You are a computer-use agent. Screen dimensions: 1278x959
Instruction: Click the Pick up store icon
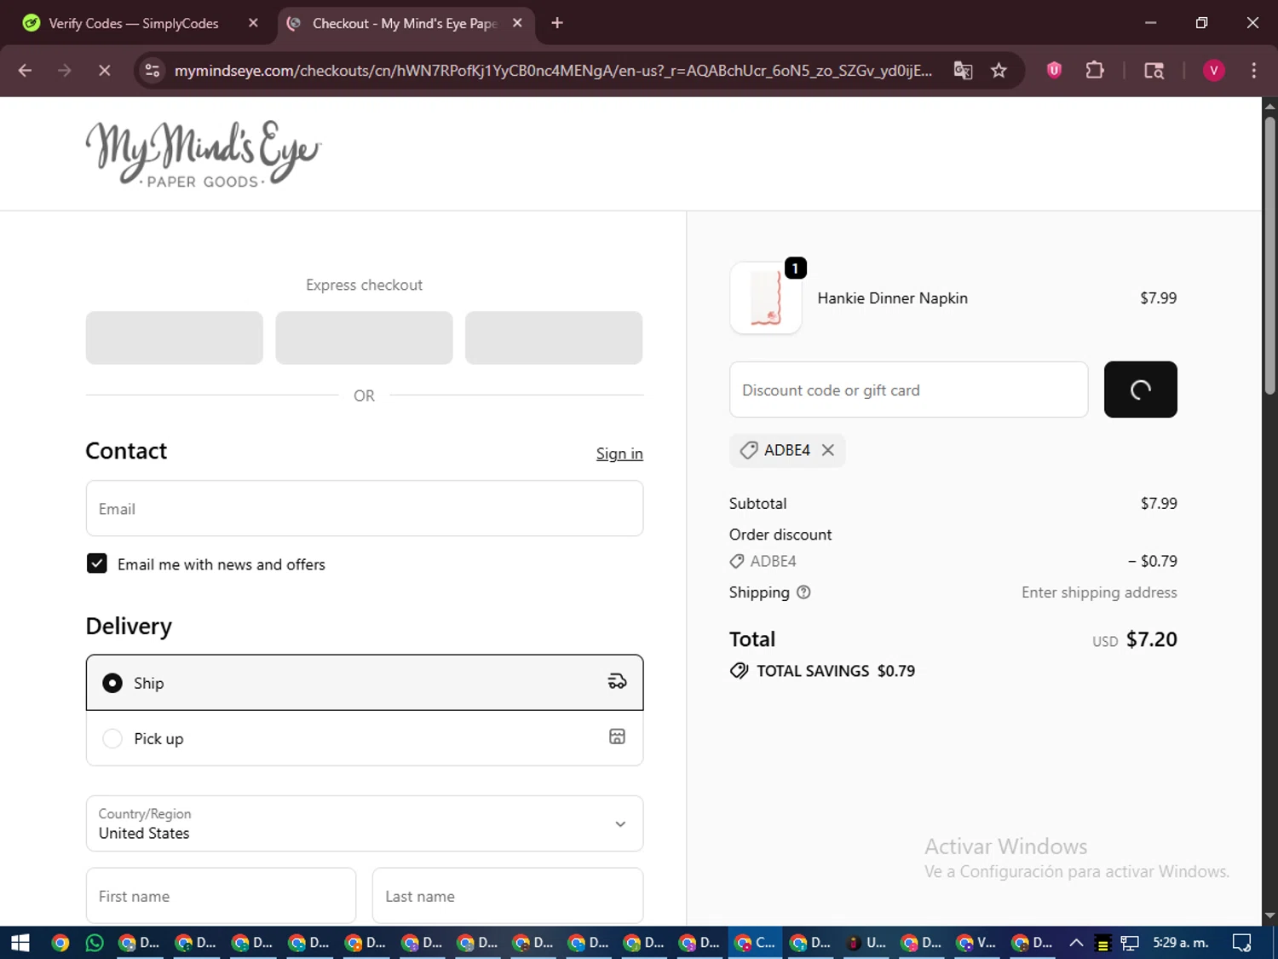pyautogui.click(x=617, y=737)
